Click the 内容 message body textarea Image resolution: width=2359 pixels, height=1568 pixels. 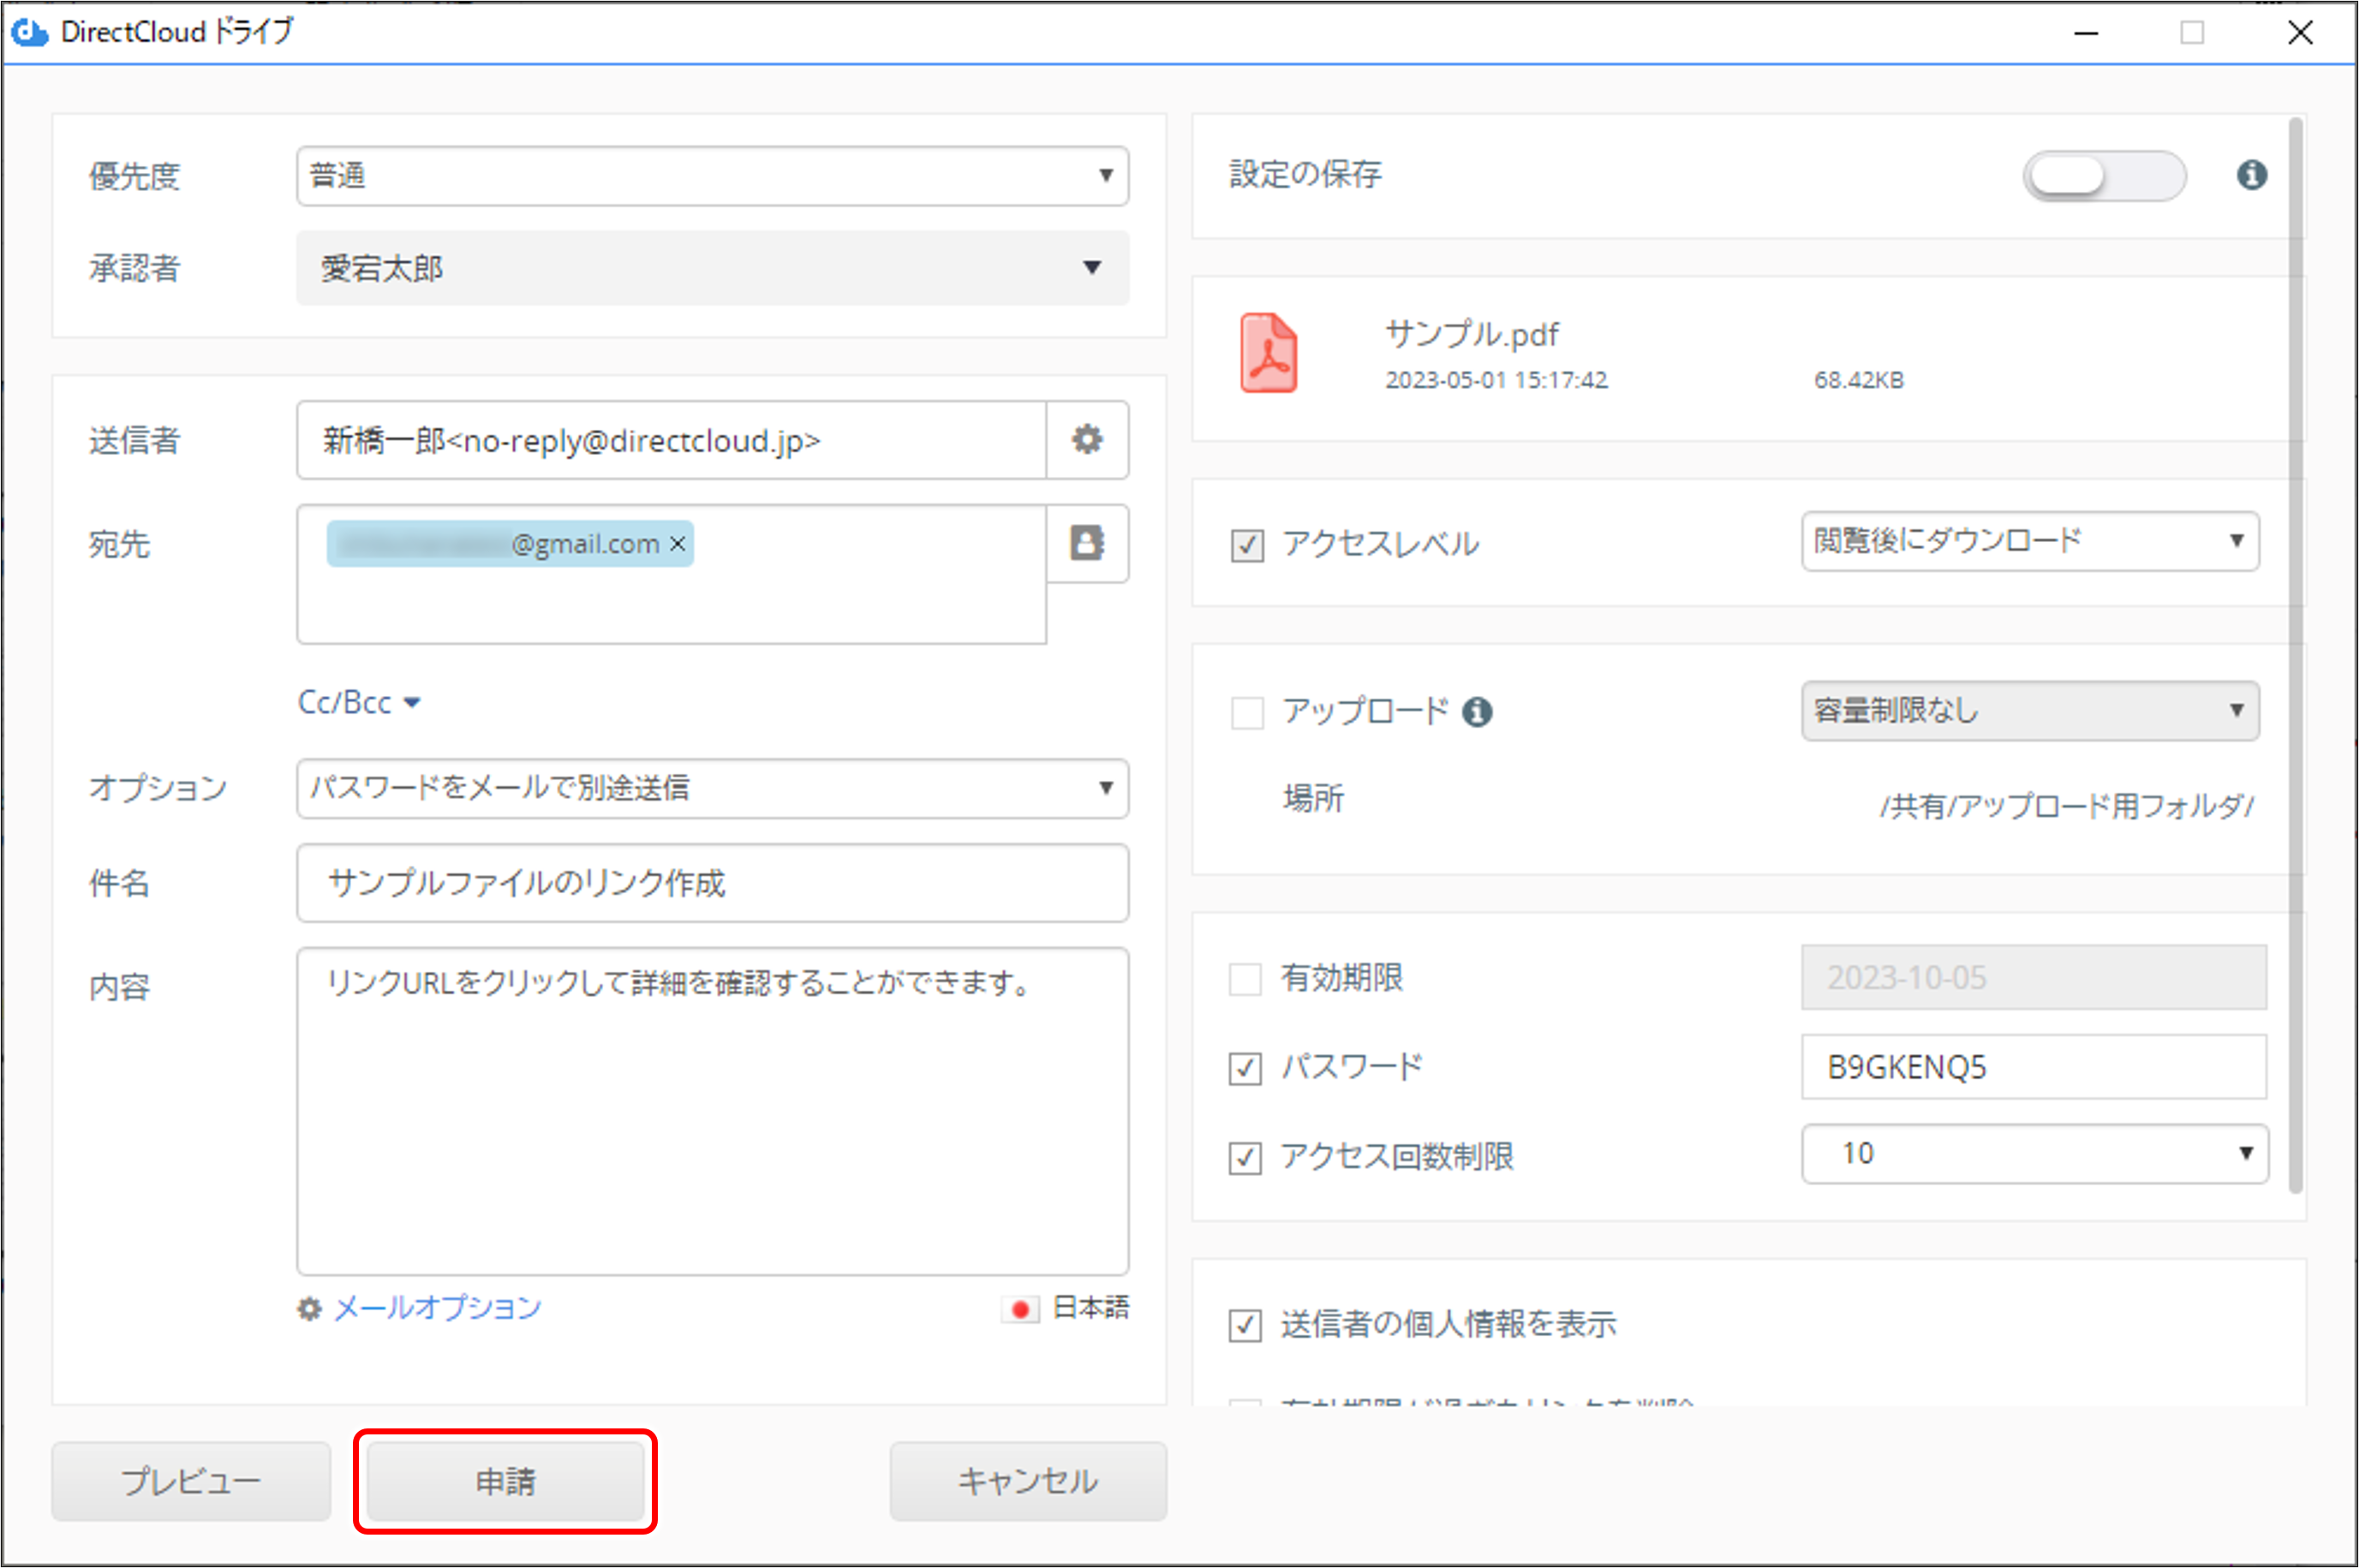pos(712,1111)
